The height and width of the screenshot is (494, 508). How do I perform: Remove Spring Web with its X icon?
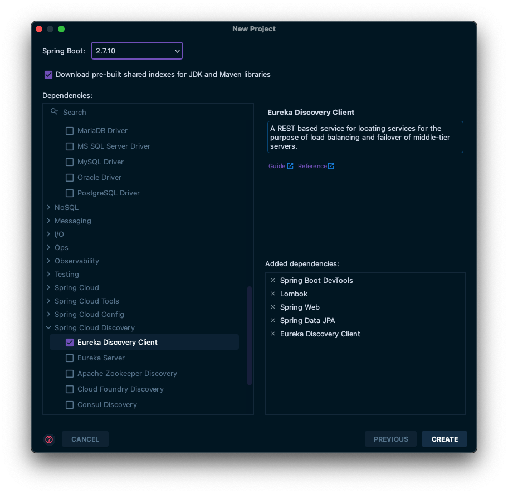click(273, 307)
